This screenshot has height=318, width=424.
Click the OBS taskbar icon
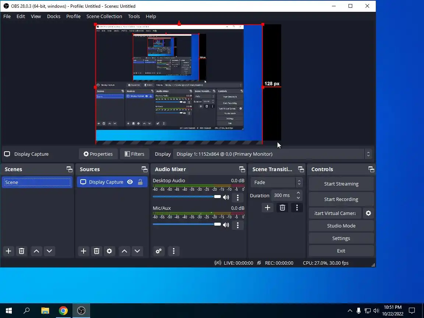(x=81, y=310)
